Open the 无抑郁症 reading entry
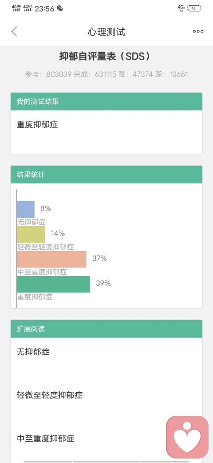 (106, 352)
